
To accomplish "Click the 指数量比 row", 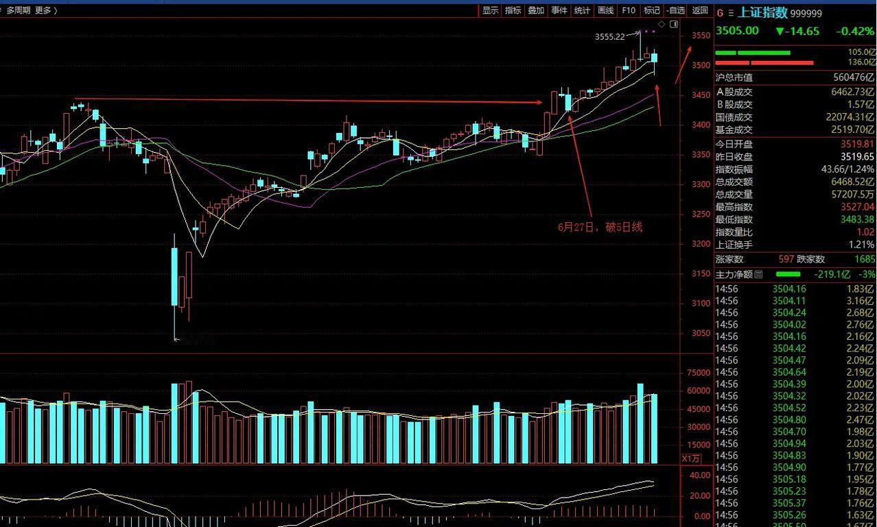I will (795, 232).
